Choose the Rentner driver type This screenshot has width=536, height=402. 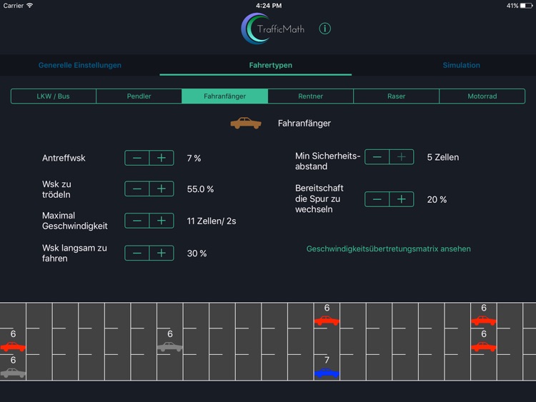(x=310, y=96)
